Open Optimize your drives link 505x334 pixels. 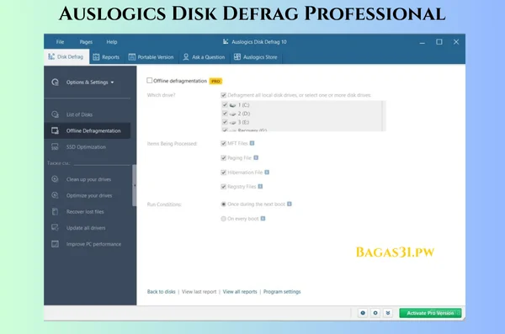click(89, 195)
